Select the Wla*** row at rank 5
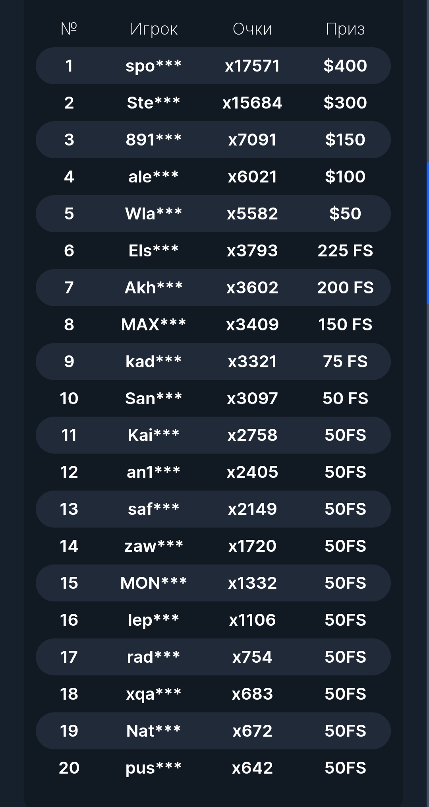 213,214
